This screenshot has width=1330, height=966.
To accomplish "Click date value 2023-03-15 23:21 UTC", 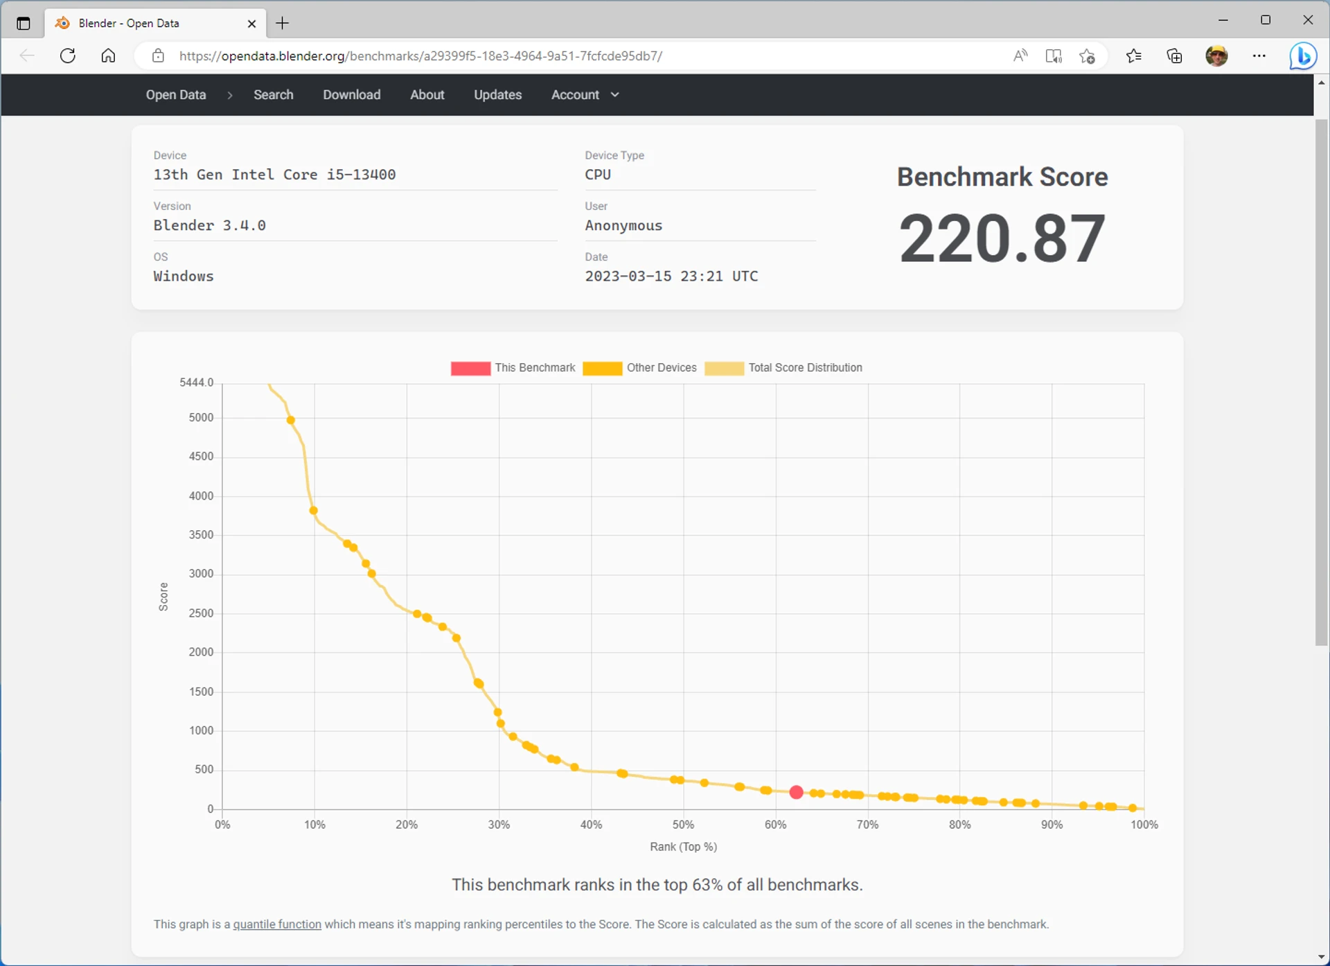I will [671, 276].
